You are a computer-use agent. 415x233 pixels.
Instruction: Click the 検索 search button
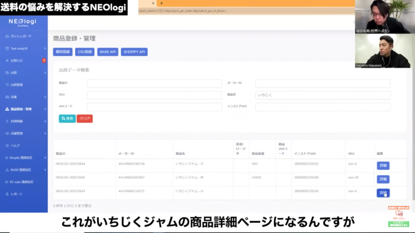(x=67, y=119)
